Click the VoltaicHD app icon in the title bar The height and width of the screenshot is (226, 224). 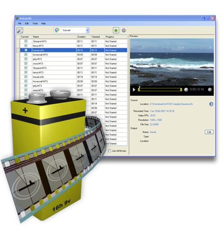click(17, 18)
